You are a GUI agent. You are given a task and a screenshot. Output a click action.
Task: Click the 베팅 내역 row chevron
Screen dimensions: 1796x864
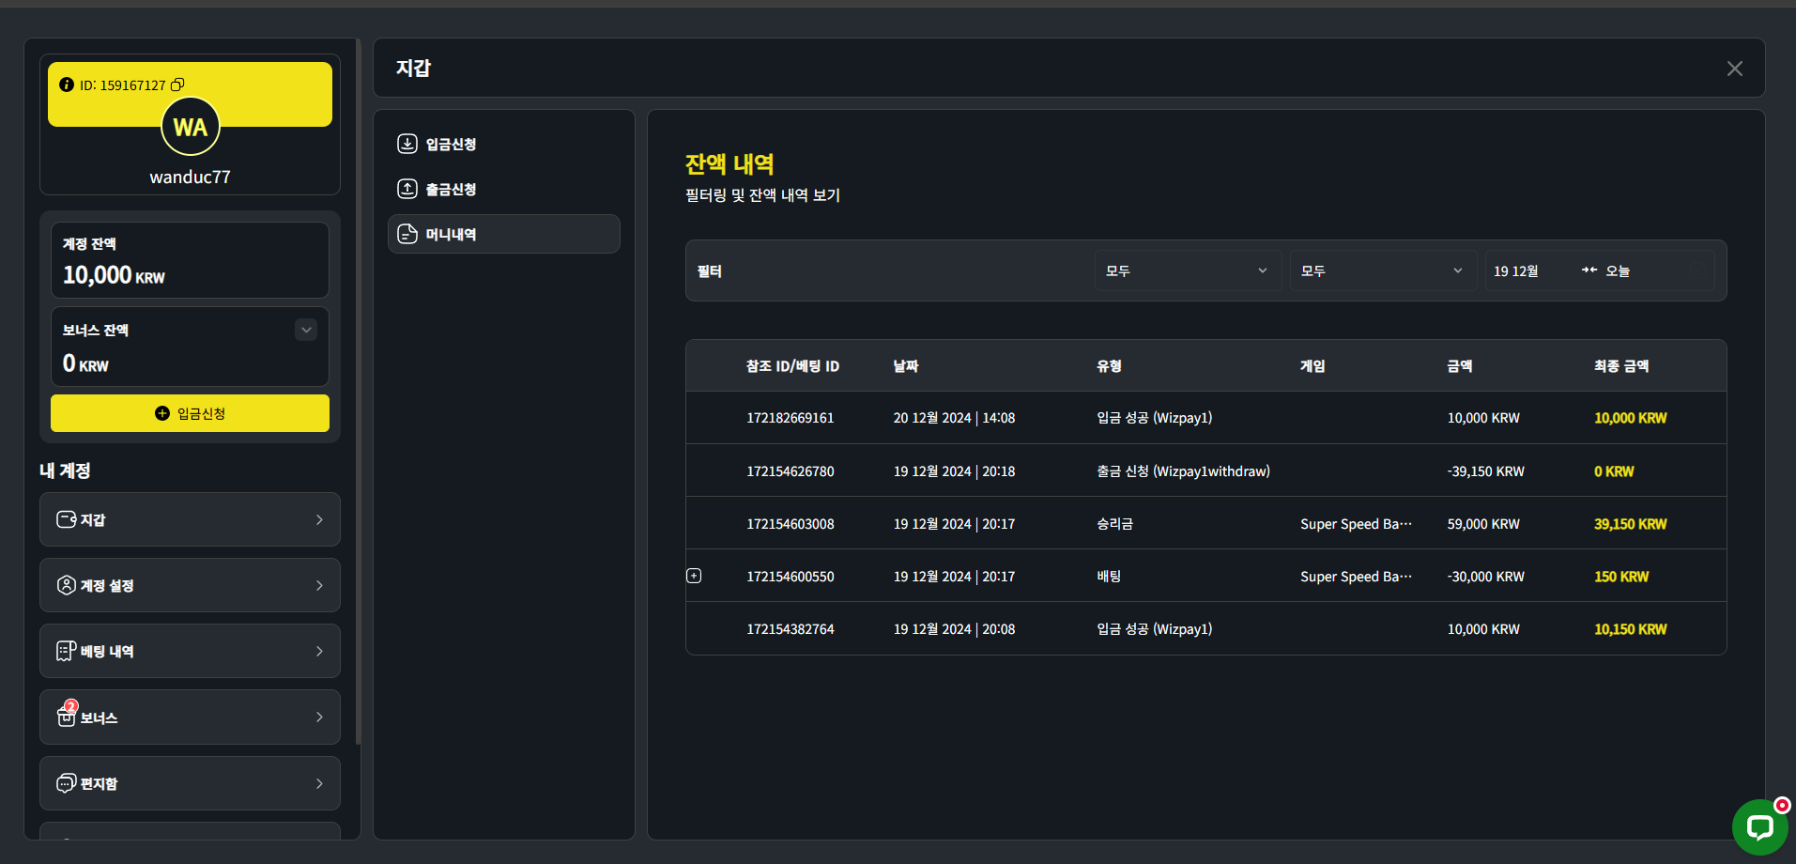pyautogui.click(x=319, y=651)
